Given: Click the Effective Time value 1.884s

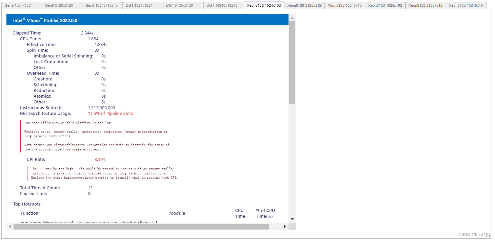Looking at the screenshot, I should [x=101, y=45].
